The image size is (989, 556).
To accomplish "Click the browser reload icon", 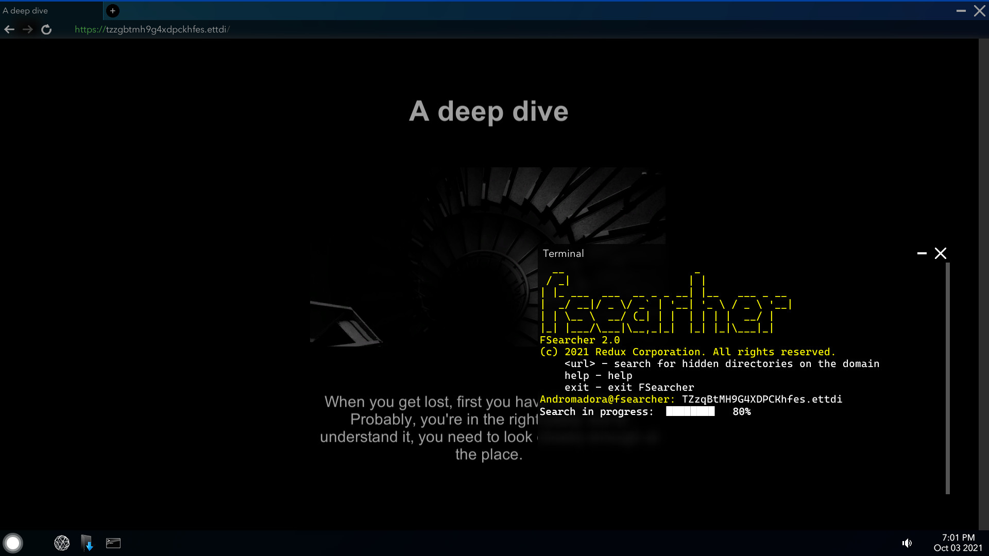I will 46,29.
